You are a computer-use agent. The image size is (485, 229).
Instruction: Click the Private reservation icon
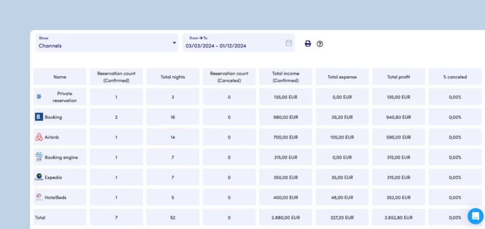pos(39,97)
